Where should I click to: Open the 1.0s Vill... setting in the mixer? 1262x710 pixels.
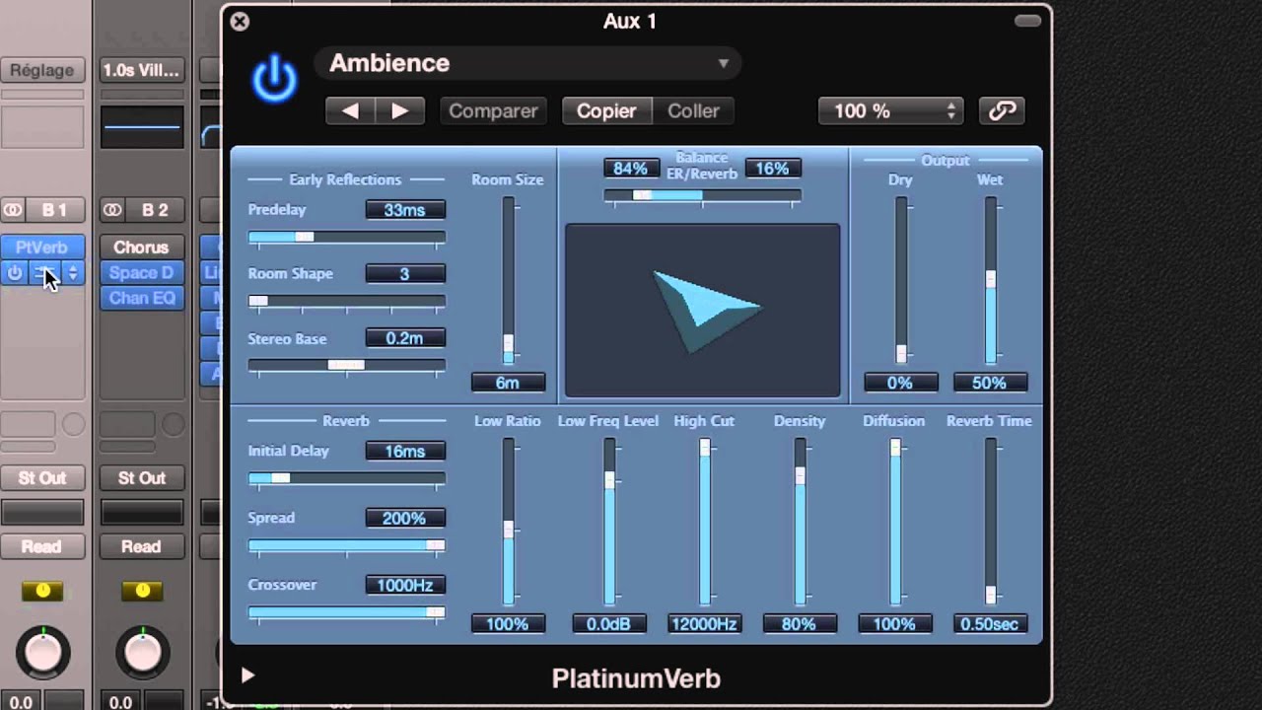[141, 71]
